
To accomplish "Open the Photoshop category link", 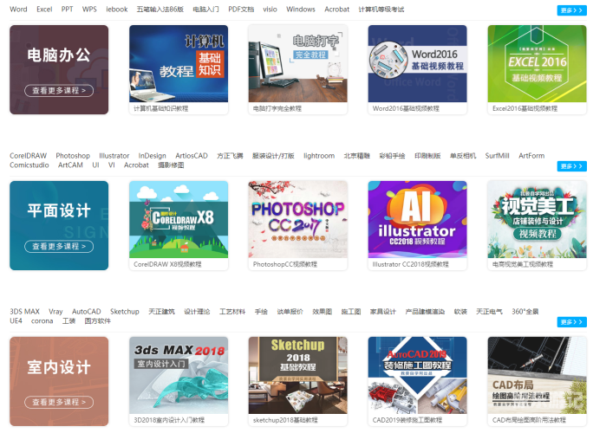I will coord(73,156).
